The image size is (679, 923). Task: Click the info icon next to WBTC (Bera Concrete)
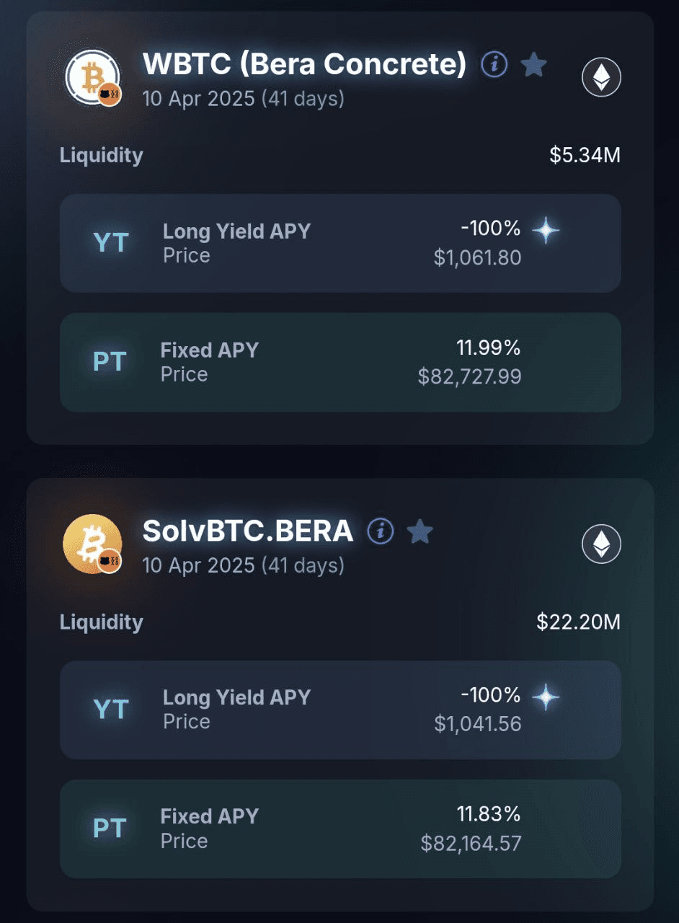[494, 65]
